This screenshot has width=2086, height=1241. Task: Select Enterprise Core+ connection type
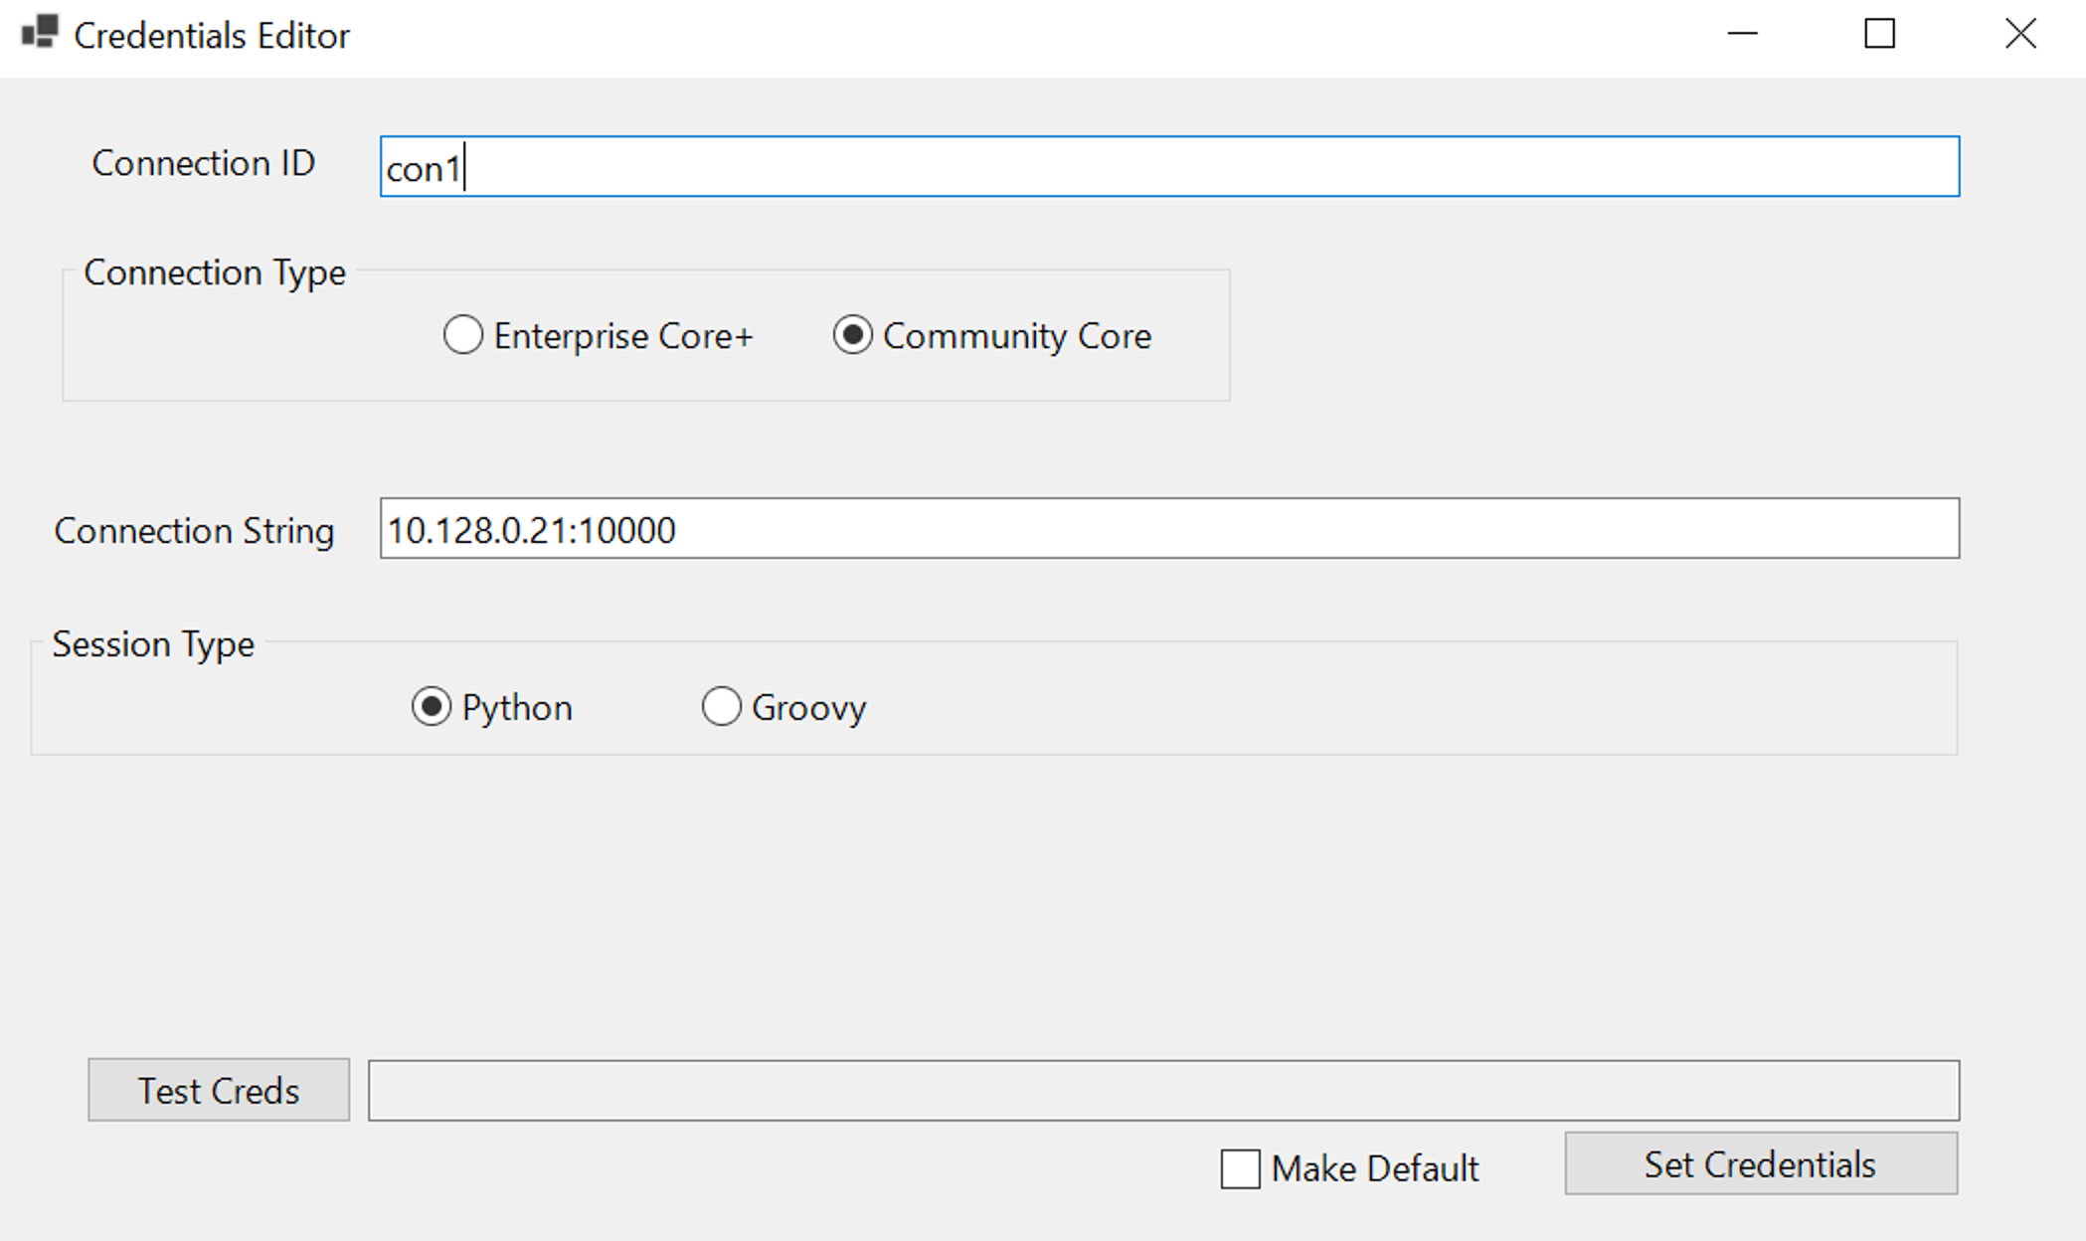coord(463,335)
